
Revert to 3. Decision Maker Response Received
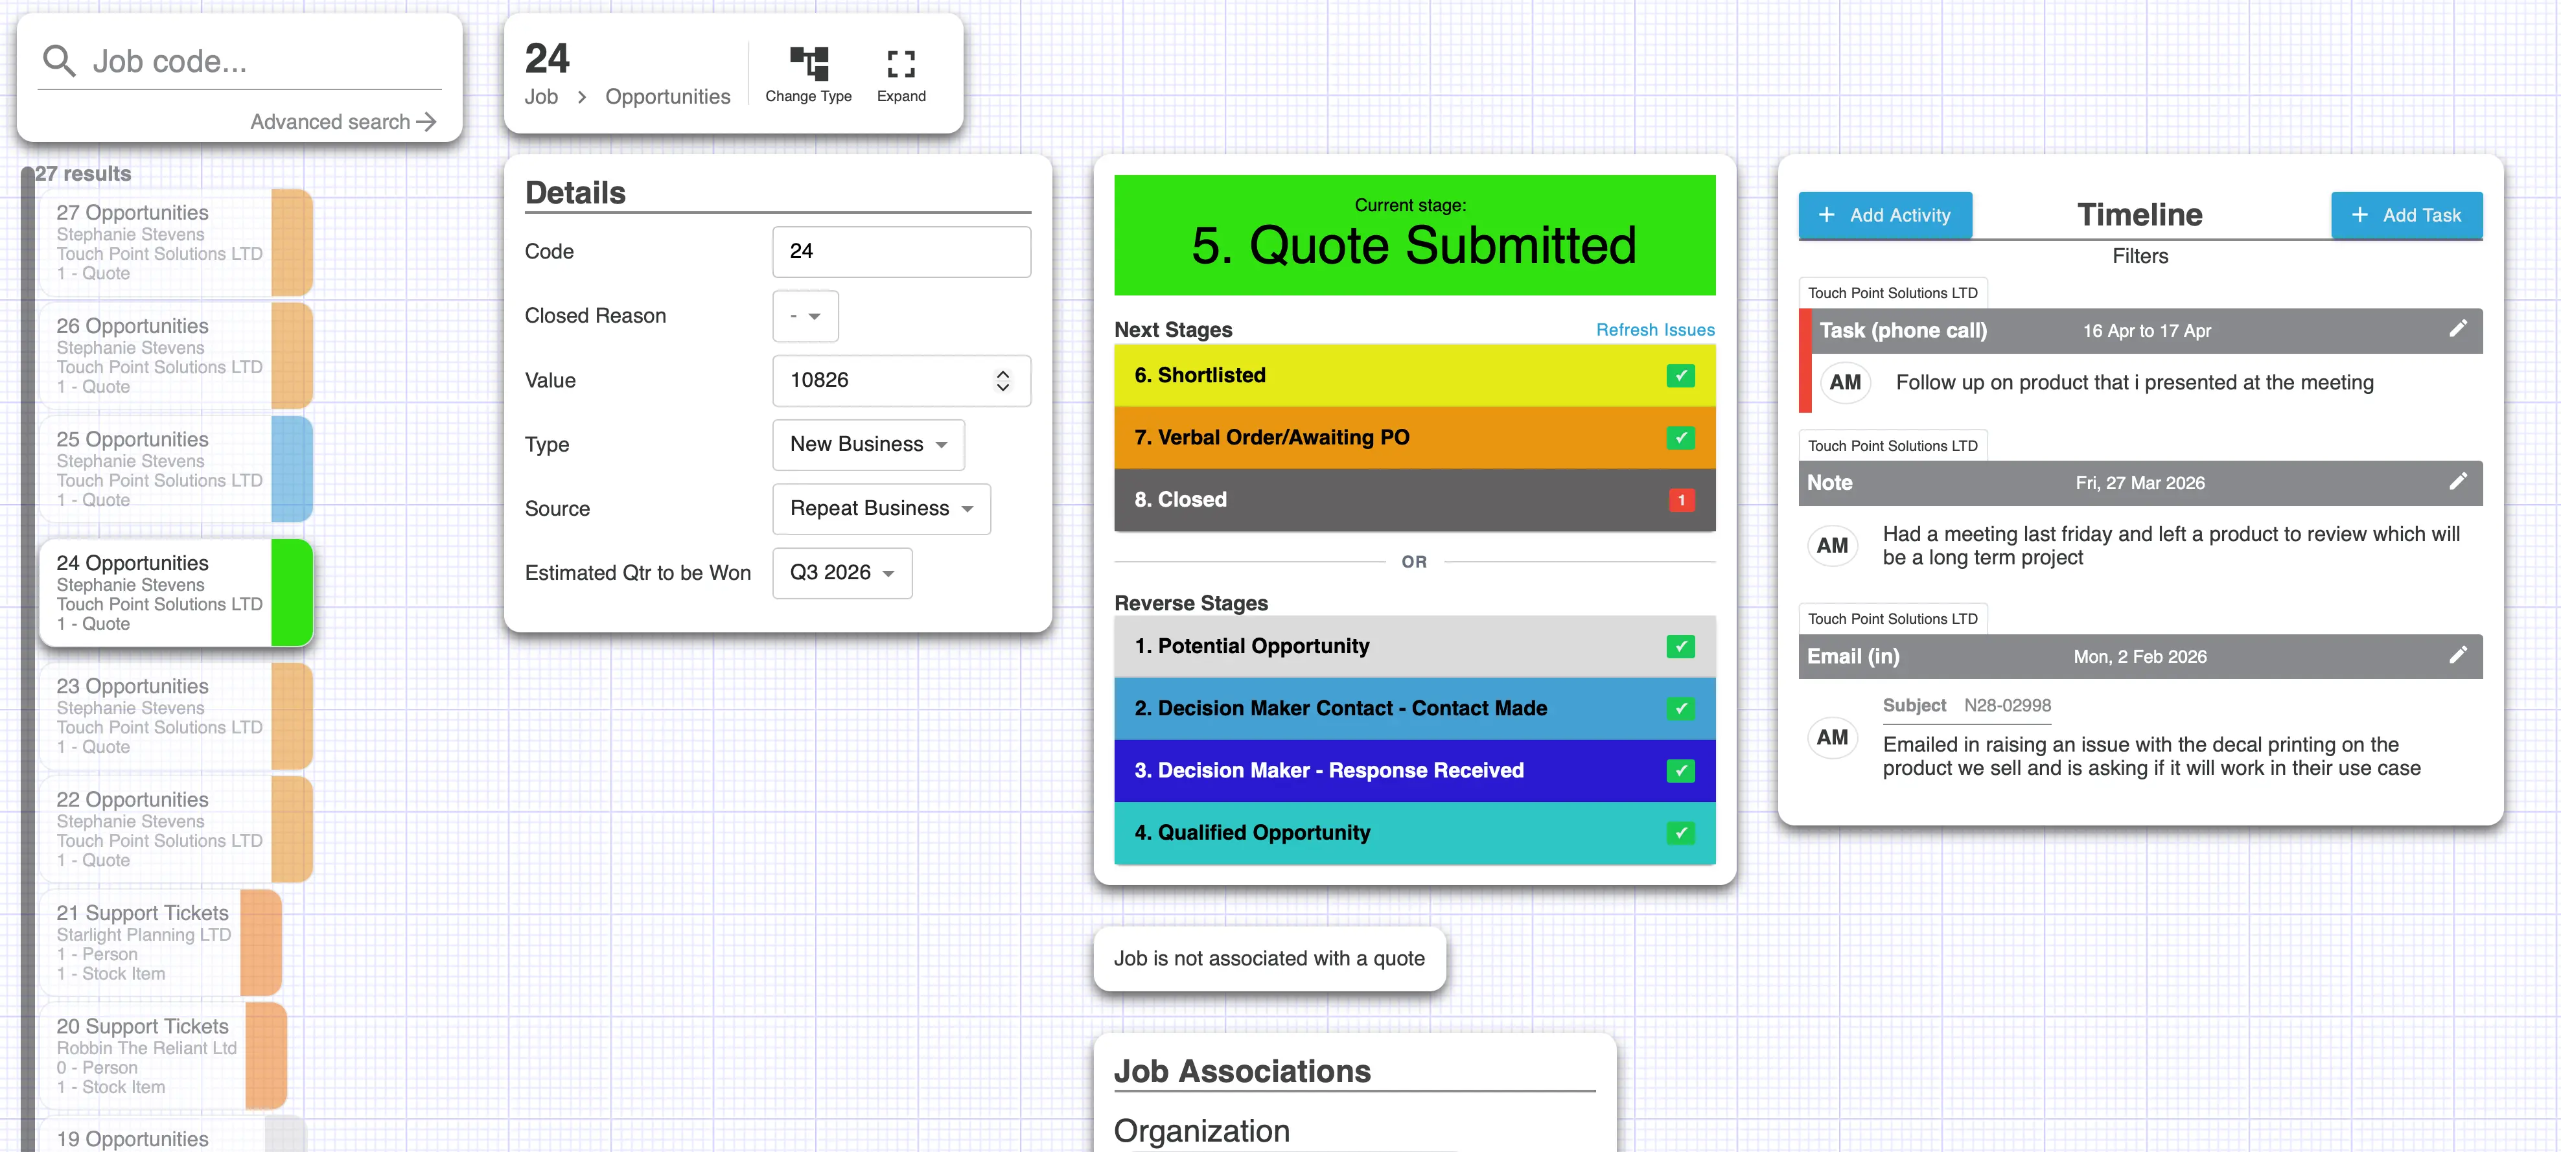(x=1414, y=770)
